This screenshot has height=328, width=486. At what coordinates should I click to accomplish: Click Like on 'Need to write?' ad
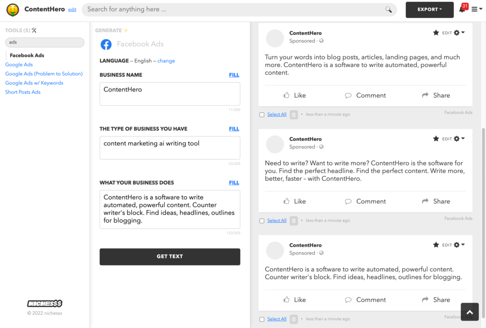point(294,201)
